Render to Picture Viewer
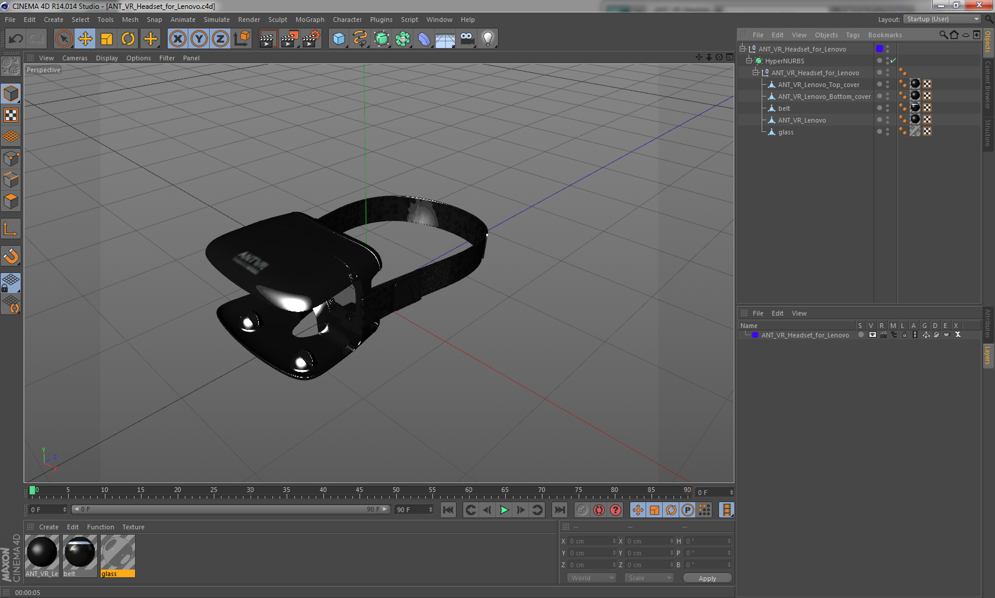This screenshot has height=598, width=995. point(290,39)
